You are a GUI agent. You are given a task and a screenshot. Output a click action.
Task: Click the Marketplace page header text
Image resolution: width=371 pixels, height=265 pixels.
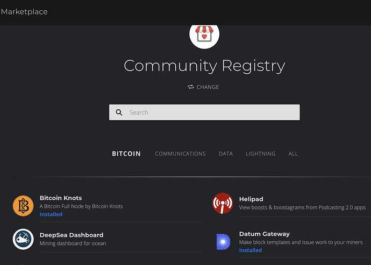[24, 12]
